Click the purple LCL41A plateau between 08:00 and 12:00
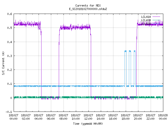The width and height of the screenshot is (168, 126). pos(75,28)
